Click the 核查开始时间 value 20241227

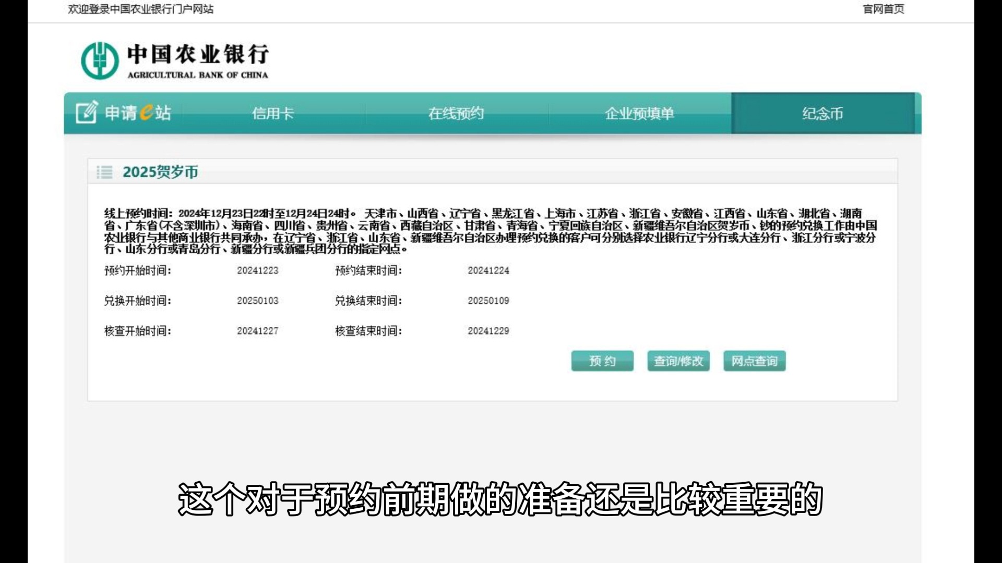coord(258,331)
